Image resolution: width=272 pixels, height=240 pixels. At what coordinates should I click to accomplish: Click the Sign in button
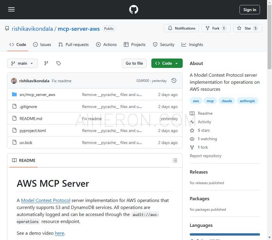click(x=250, y=10)
